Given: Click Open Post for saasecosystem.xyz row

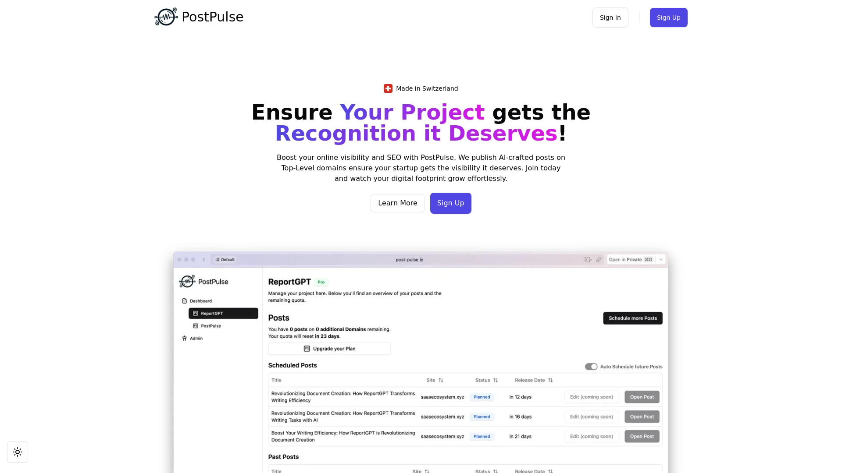Looking at the screenshot, I should [x=642, y=397].
